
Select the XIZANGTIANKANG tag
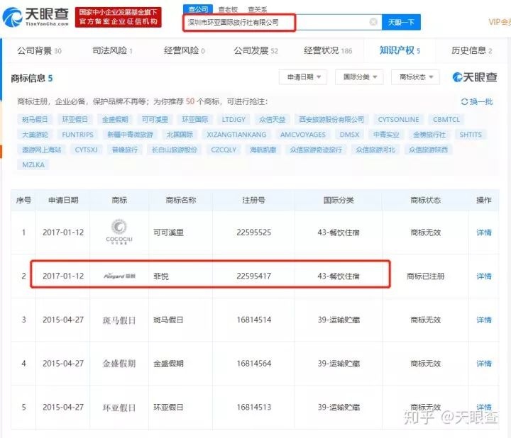pos(236,135)
